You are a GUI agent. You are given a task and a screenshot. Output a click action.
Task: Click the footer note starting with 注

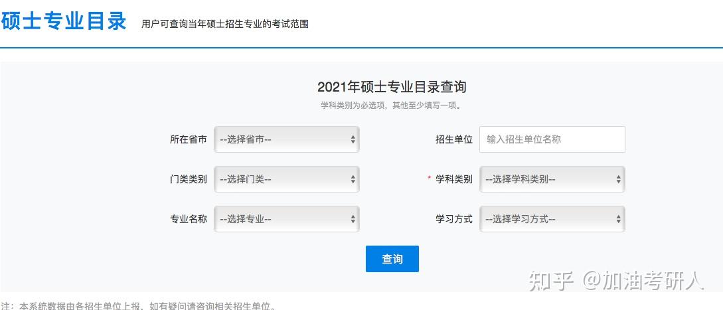[x=138, y=306]
